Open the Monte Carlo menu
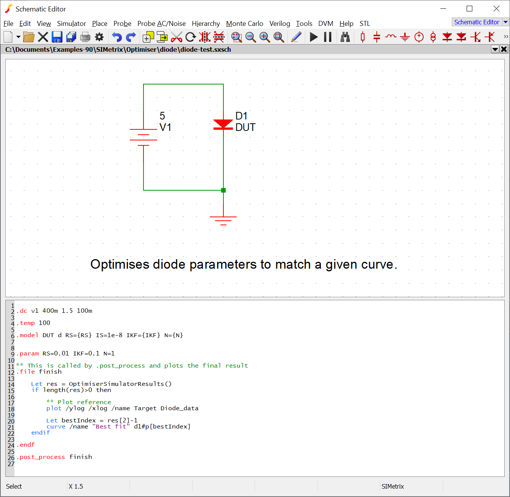The height and width of the screenshot is (497, 510). click(244, 24)
